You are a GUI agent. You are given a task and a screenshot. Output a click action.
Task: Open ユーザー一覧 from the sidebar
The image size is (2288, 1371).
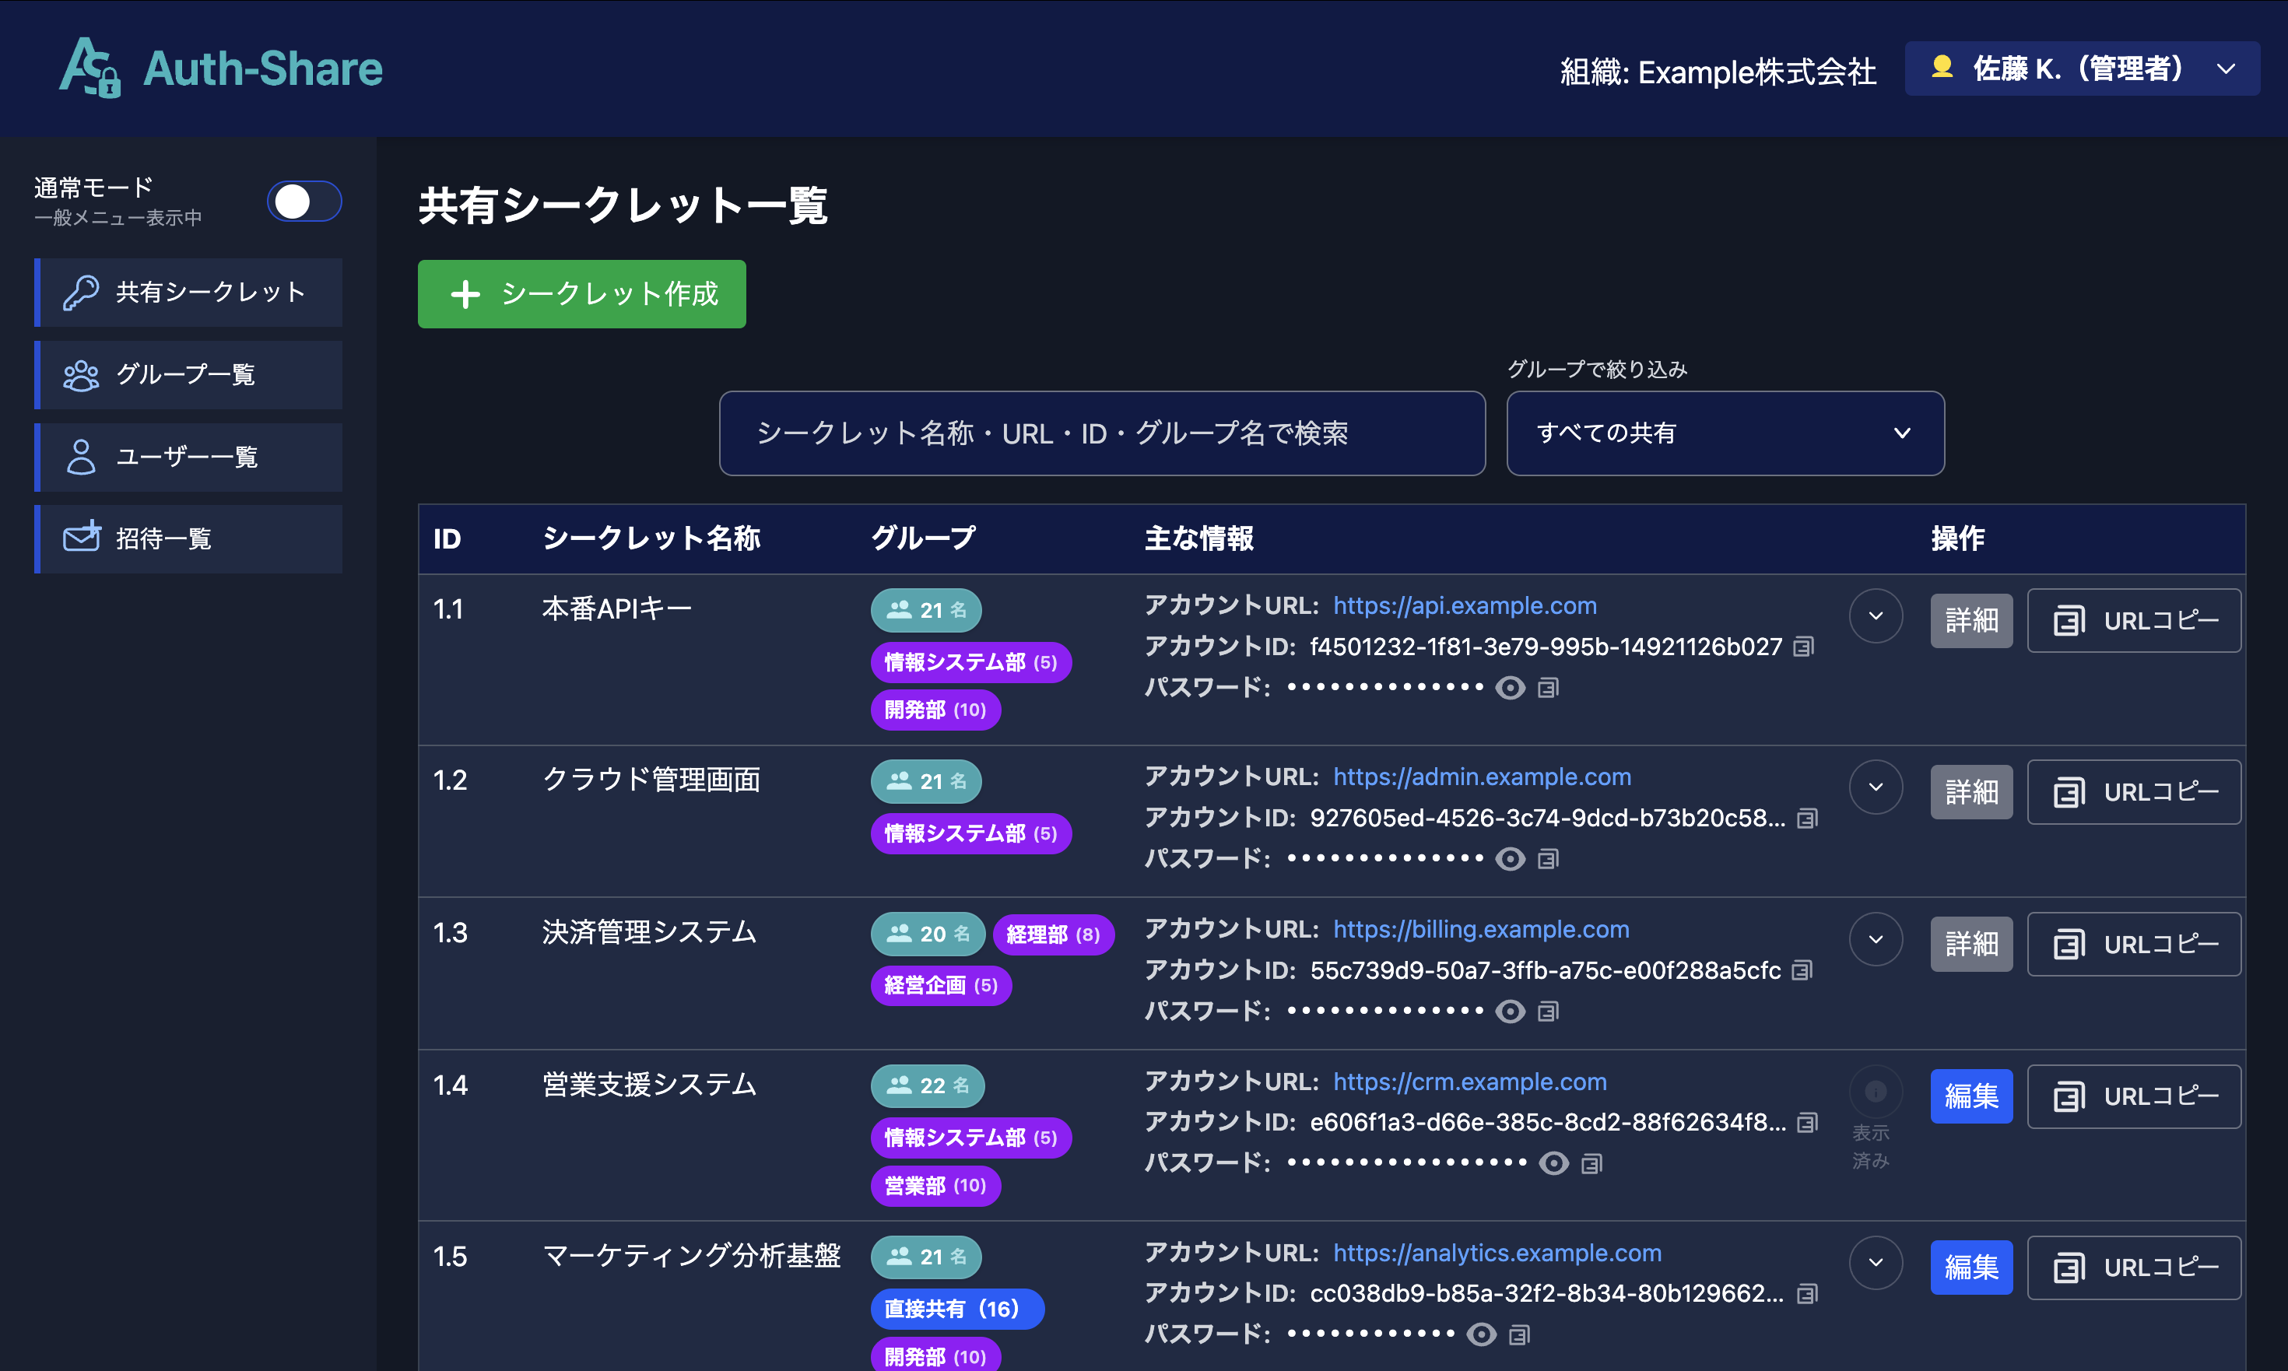click(184, 455)
